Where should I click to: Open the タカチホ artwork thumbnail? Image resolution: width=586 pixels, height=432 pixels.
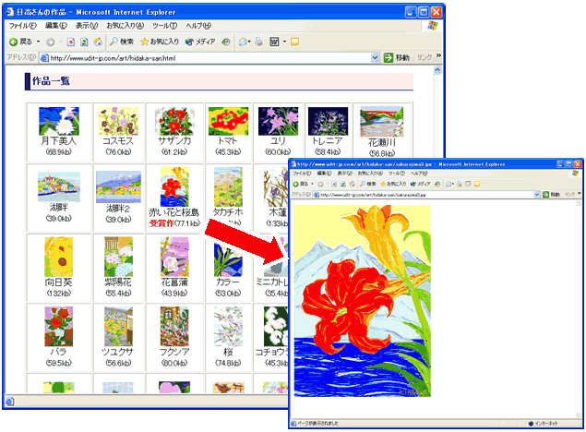[228, 186]
